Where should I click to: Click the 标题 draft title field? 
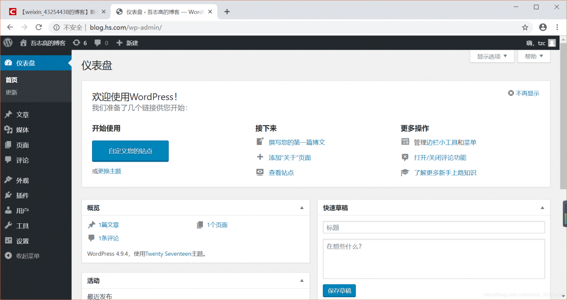pyautogui.click(x=434, y=227)
